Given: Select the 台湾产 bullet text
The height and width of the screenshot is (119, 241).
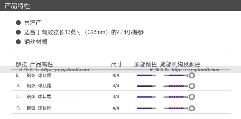Looking at the screenshot, I should 33,23.
